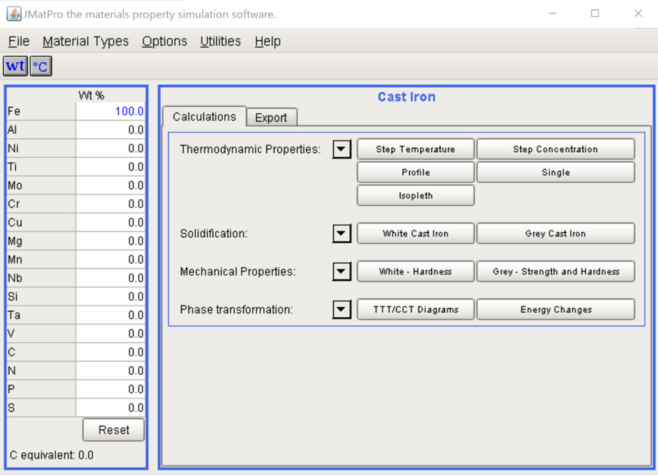Select the Mn weight percent field
The image size is (658, 475).
click(110, 259)
